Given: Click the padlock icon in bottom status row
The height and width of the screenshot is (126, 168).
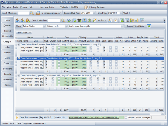Looking at the screenshot, I should 17,118.
